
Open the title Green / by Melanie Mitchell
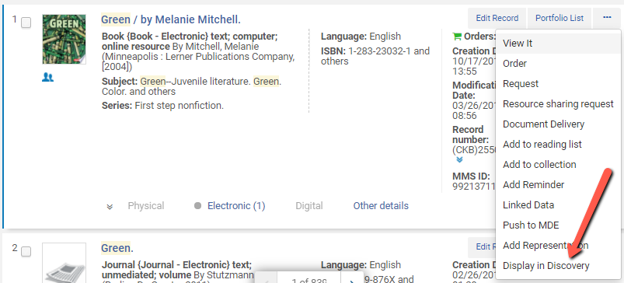pyautogui.click(x=171, y=19)
